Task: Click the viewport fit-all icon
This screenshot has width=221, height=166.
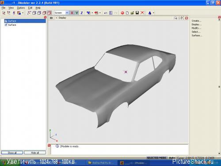Action: [x=183, y=18]
